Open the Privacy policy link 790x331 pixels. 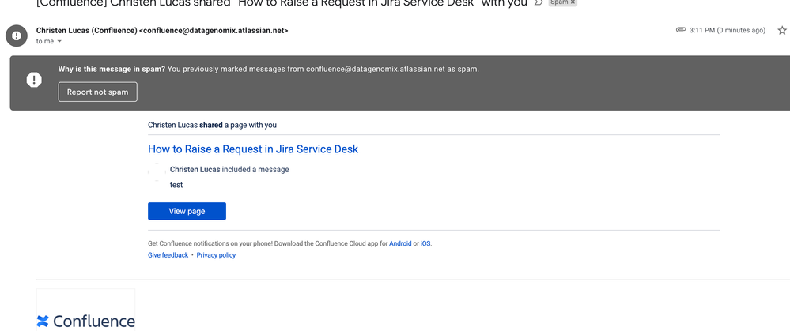(216, 255)
